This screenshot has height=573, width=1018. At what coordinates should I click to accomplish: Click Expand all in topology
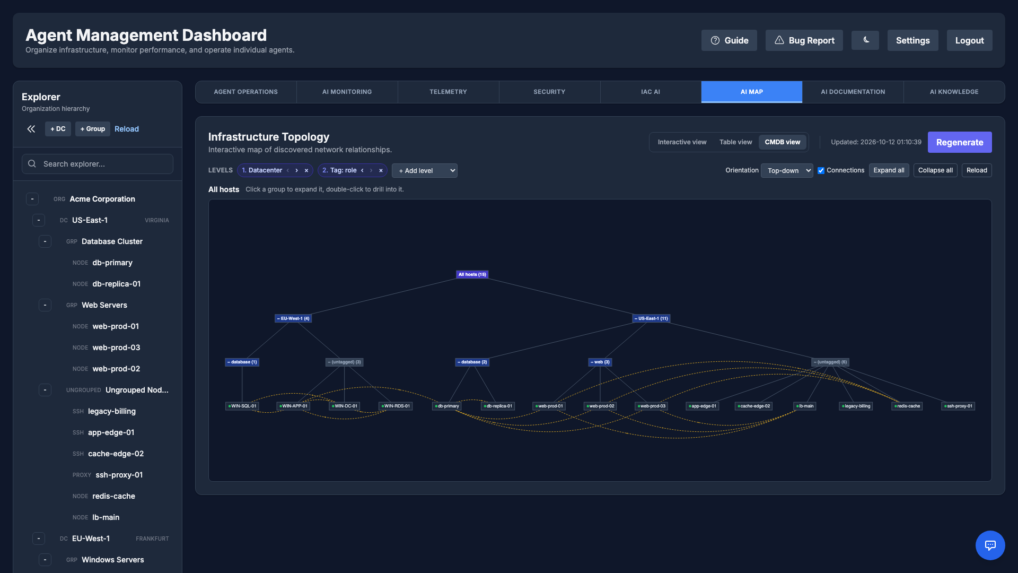tap(889, 170)
